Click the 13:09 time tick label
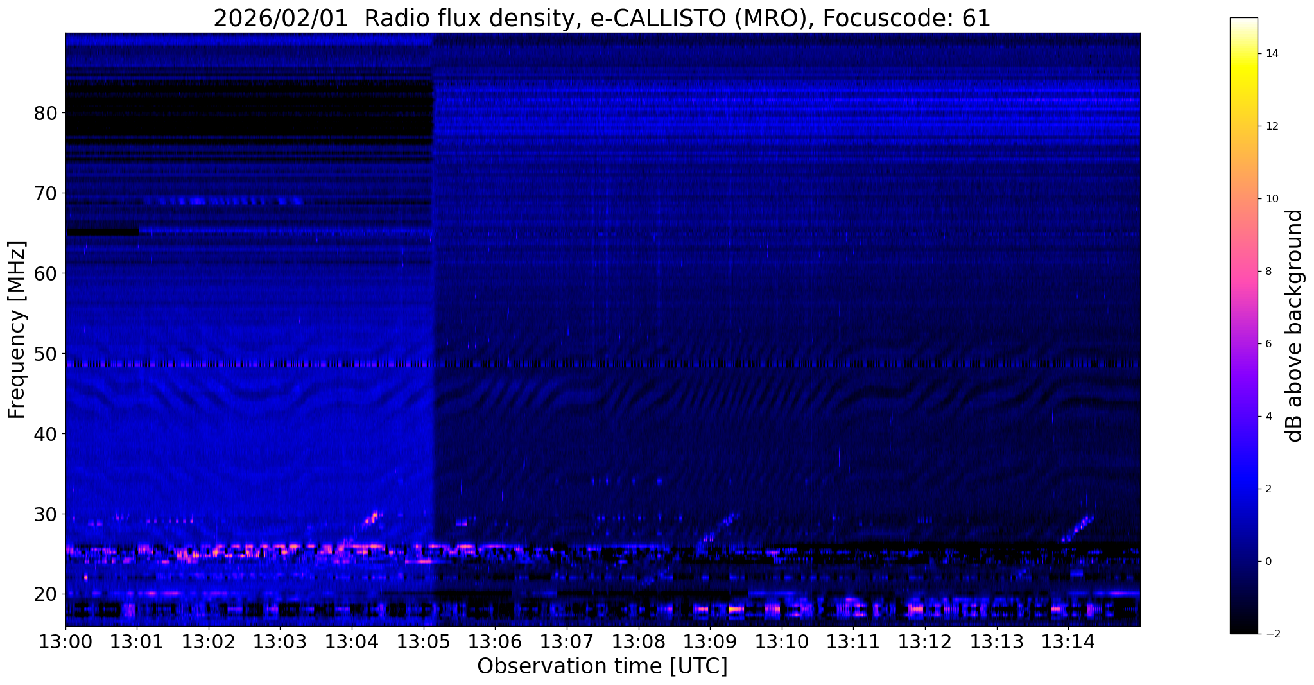 pyautogui.click(x=709, y=642)
